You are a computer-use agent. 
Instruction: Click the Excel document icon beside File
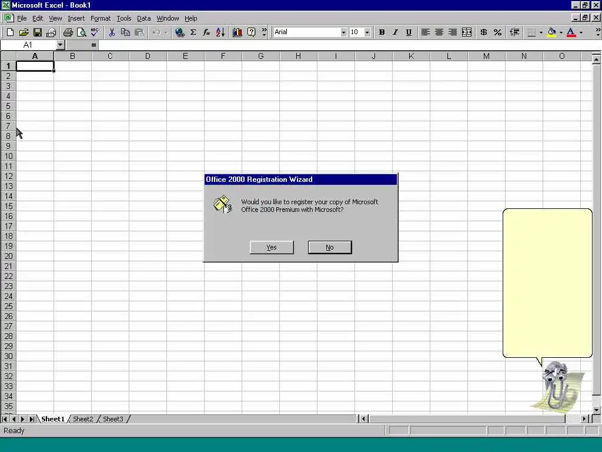point(8,18)
